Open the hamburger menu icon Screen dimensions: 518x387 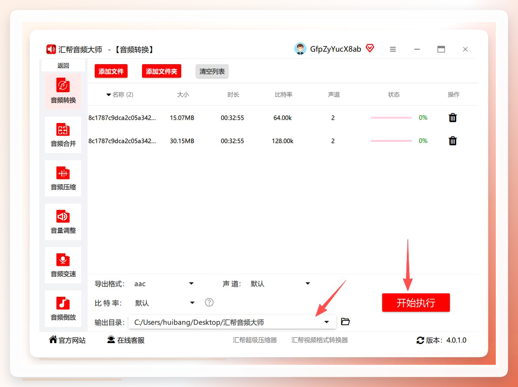pos(393,49)
